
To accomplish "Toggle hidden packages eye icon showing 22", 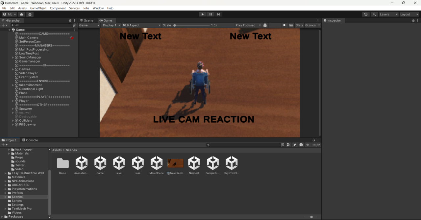I will point(316,145).
